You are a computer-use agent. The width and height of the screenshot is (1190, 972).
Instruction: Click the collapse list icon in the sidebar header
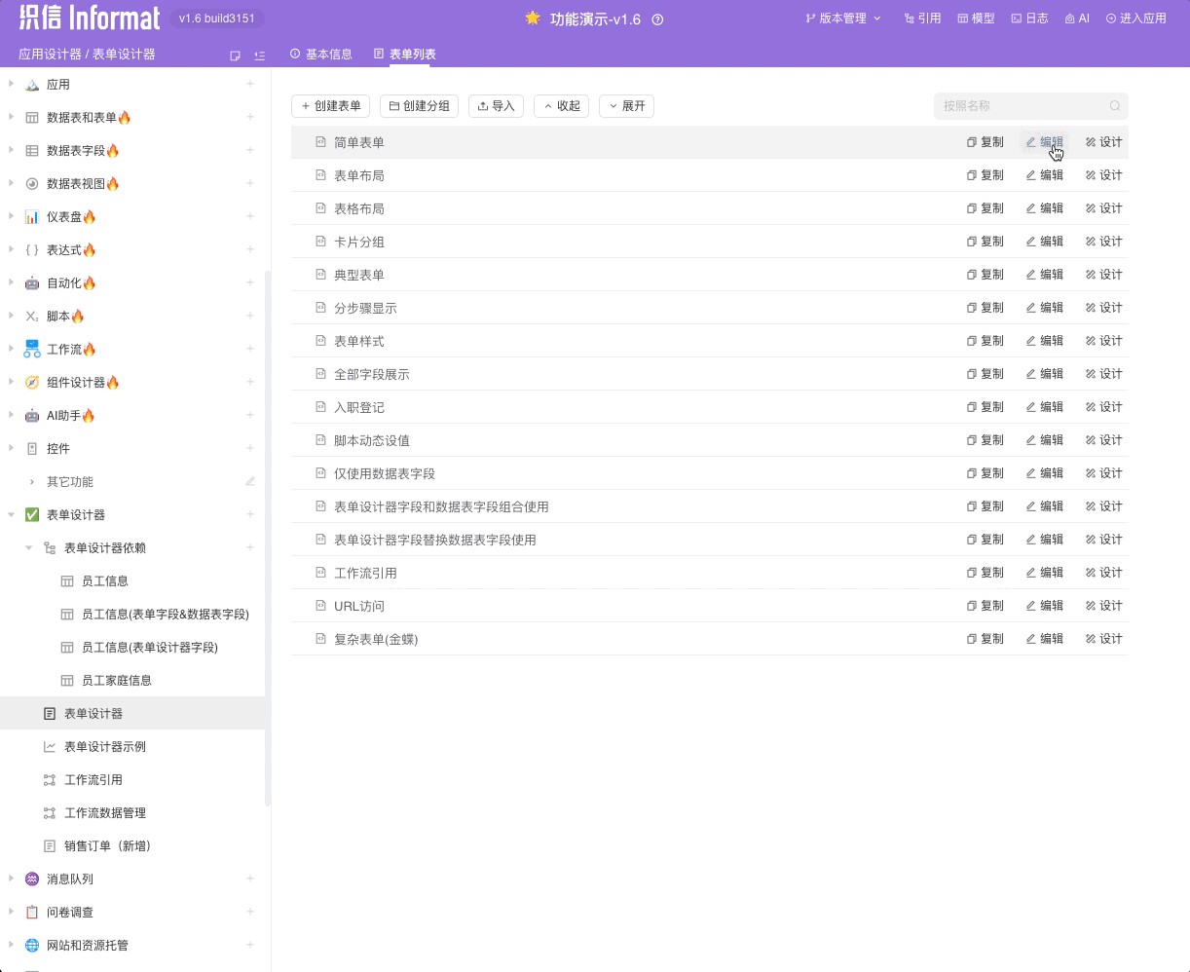pos(259,56)
